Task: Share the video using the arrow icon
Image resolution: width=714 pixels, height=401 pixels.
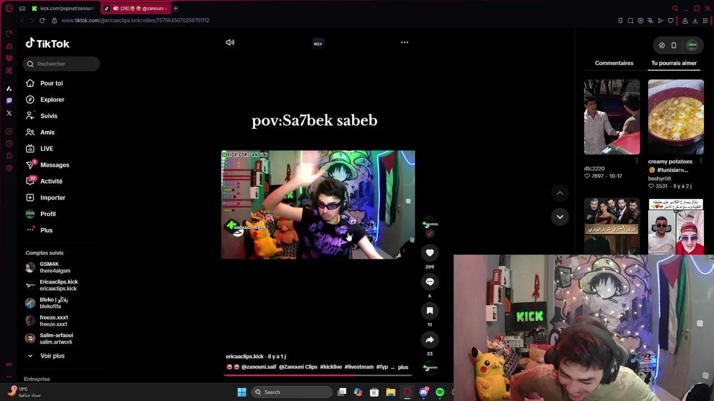Action: pos(430,340)
